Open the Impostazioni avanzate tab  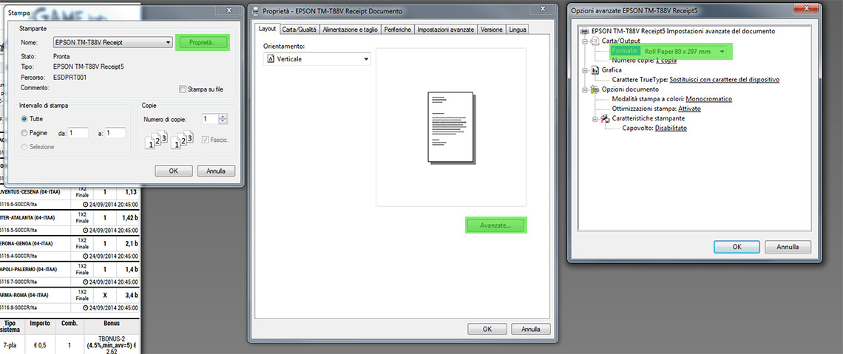click(x=446, y=30)
